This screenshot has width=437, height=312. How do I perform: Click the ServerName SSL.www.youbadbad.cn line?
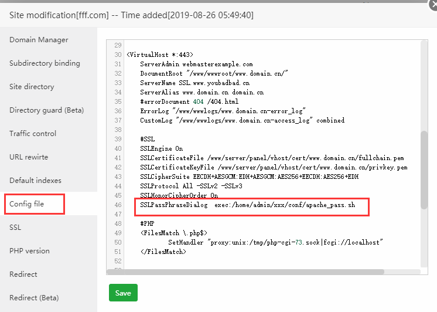[x=195, y=83]
